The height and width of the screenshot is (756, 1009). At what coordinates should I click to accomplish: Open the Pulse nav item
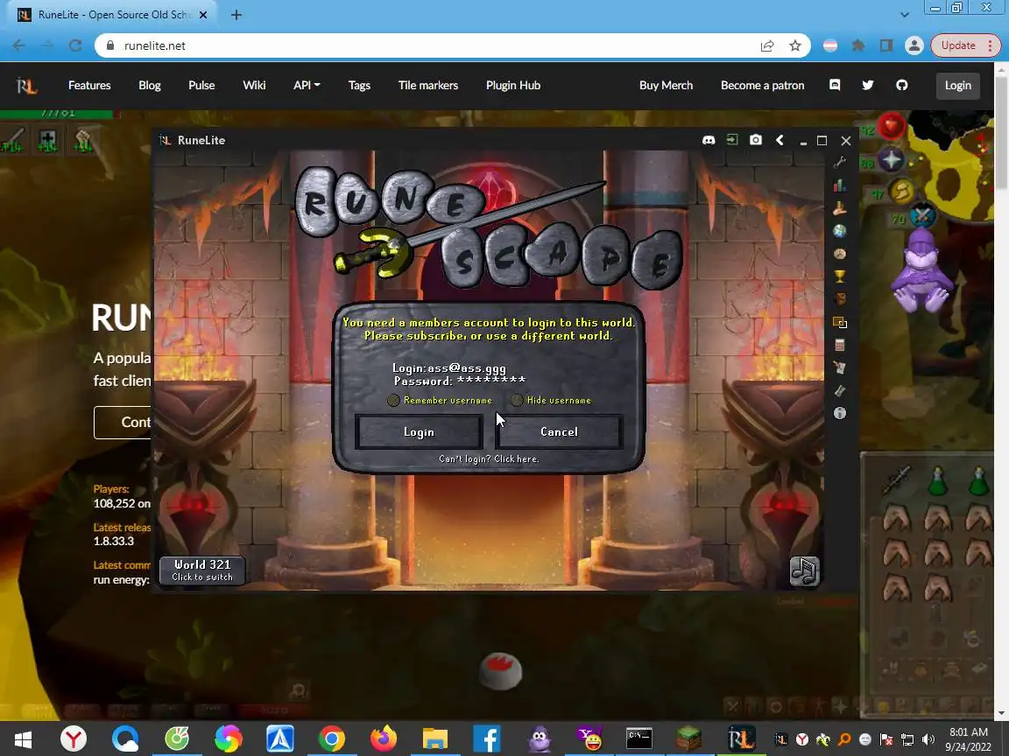(x=201, y=85)
